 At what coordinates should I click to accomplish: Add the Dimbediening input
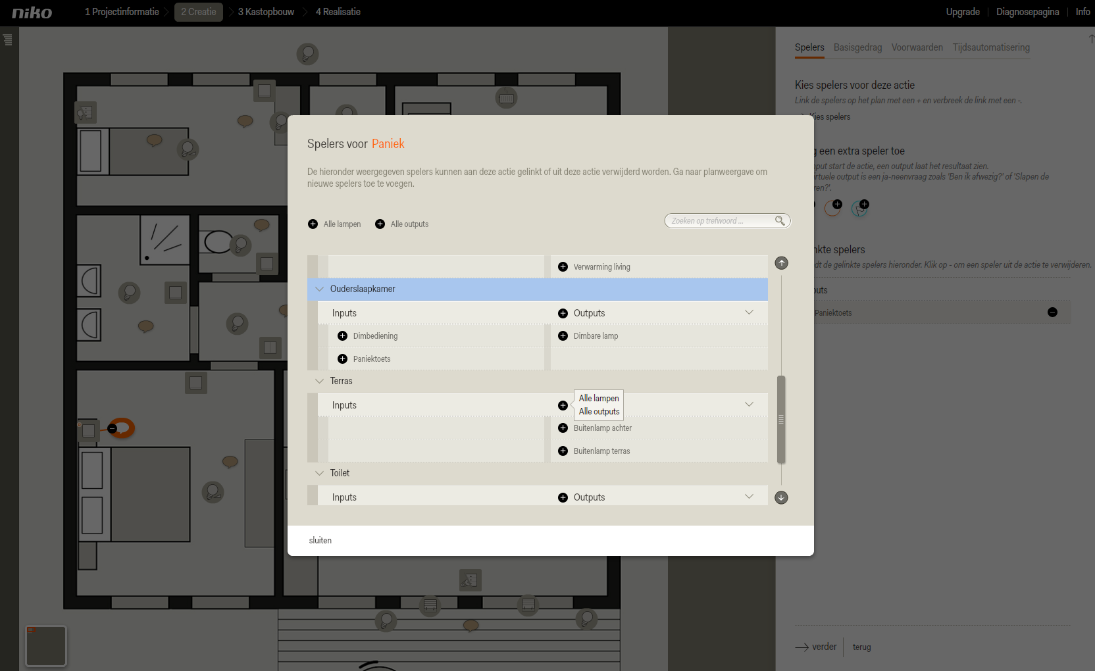click(x=342, y=336)
